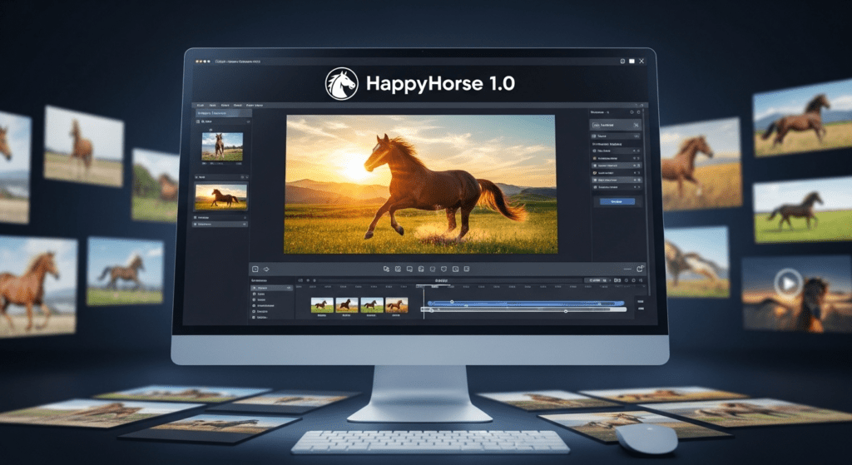
Task: Click the highlighted tab header atop the left panel
Action: pyautogui.click(x=223, y=113)
